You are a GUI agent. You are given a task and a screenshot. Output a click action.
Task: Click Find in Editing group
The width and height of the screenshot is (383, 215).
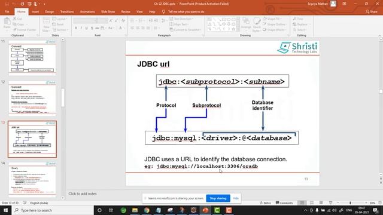click(298, 19)
